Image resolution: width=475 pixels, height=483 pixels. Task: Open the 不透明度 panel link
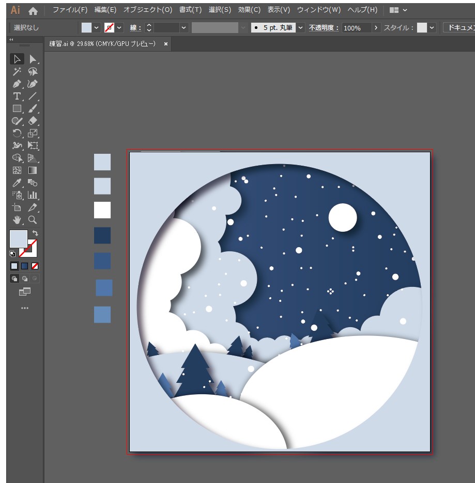(x=324, y=28)
